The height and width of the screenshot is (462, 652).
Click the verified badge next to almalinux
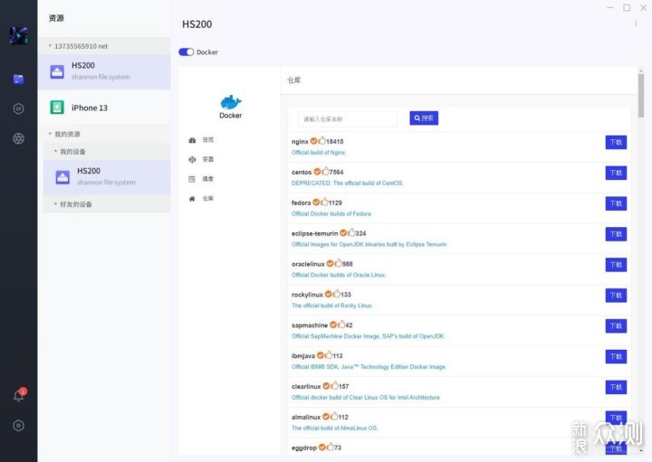(x=326, y=416)
